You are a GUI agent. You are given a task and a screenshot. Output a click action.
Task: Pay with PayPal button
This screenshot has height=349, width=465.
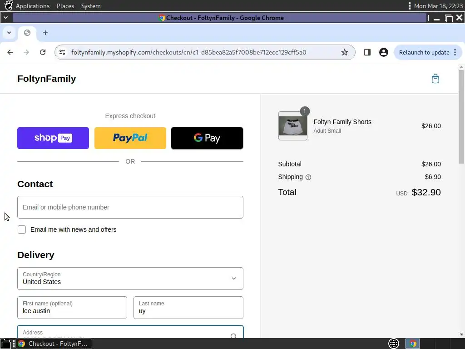tap(130, 138)
